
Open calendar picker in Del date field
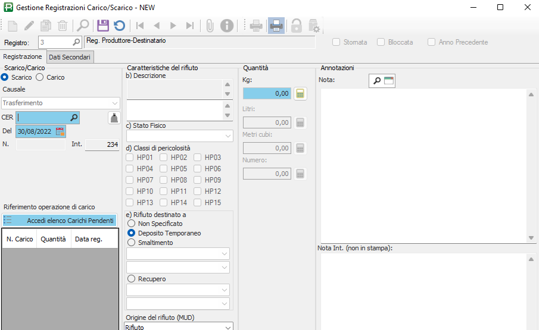coord(60,131)
